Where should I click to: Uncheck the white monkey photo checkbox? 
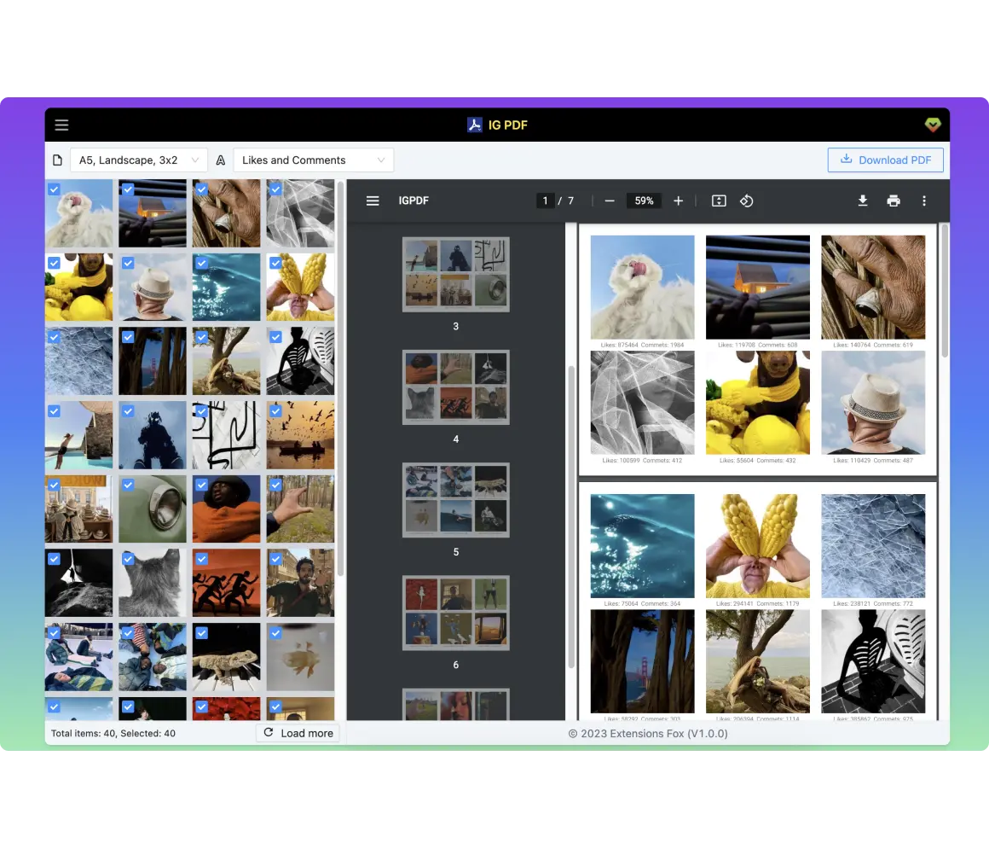pos(55,189)
